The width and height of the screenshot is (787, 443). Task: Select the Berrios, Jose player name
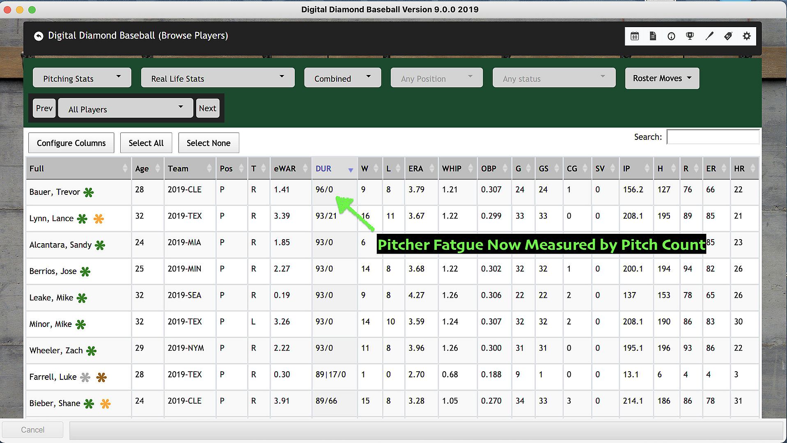[53, 271]
